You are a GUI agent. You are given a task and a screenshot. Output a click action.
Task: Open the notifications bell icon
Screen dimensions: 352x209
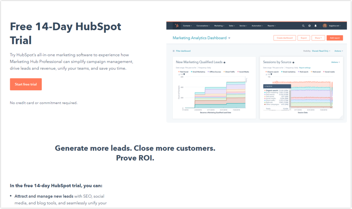click(316, 26)
